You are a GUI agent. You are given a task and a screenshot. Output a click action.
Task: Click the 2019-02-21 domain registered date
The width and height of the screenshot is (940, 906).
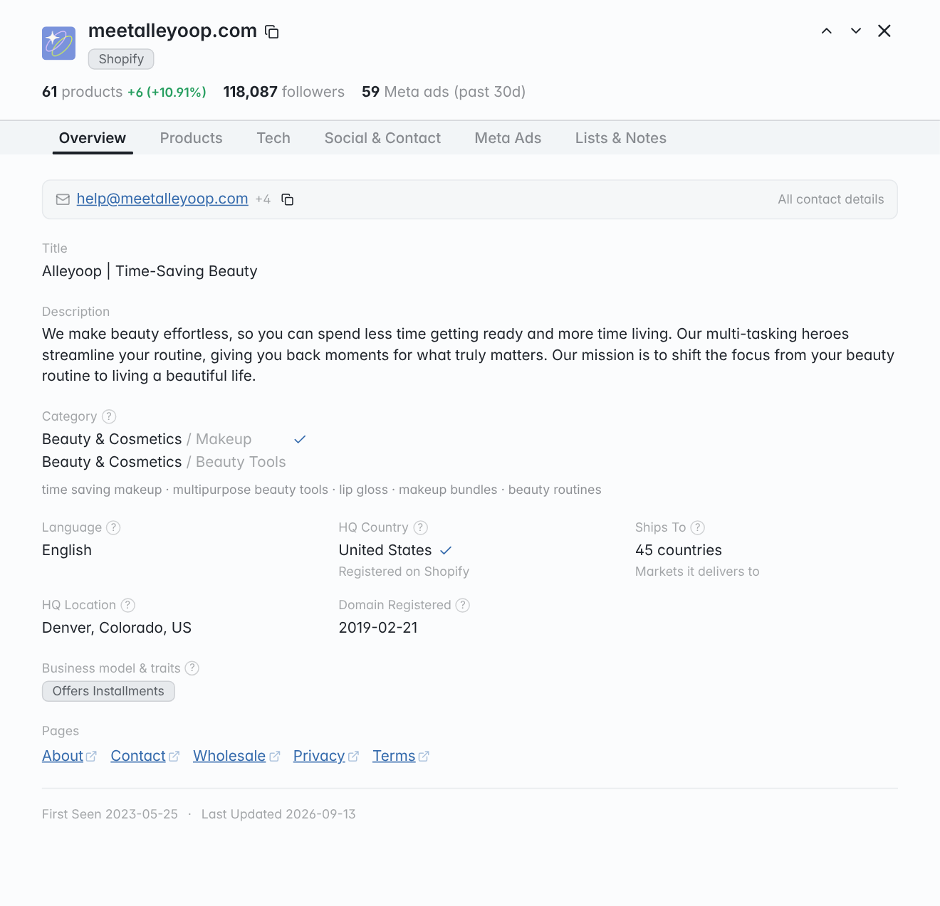[x=378, y=628]
